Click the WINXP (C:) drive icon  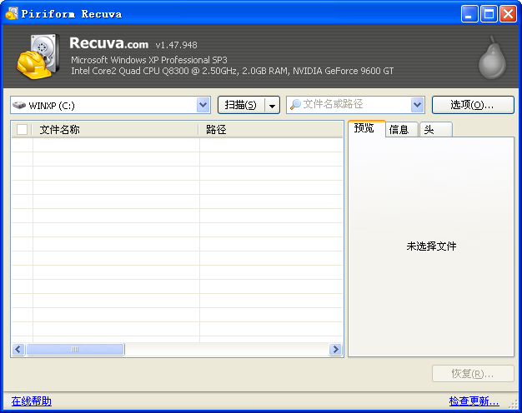[19, 105]
